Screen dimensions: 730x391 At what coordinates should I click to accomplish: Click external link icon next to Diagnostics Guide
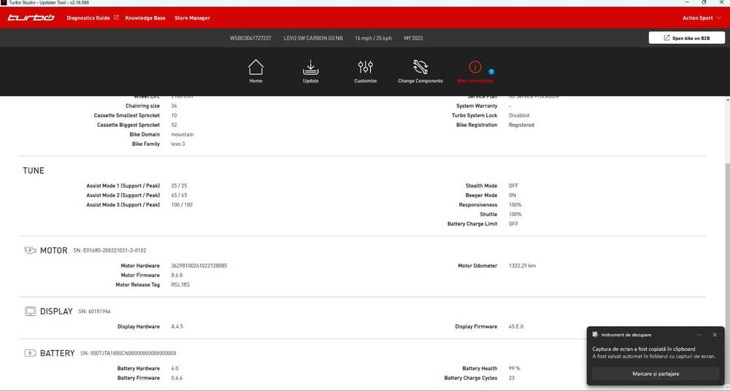[x=116, y=18]
